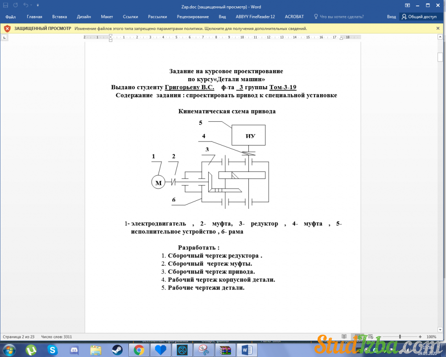The image size is (446, 357).
Task: Click the underlined group 'Том-3-19'
Action: point(283,87)
